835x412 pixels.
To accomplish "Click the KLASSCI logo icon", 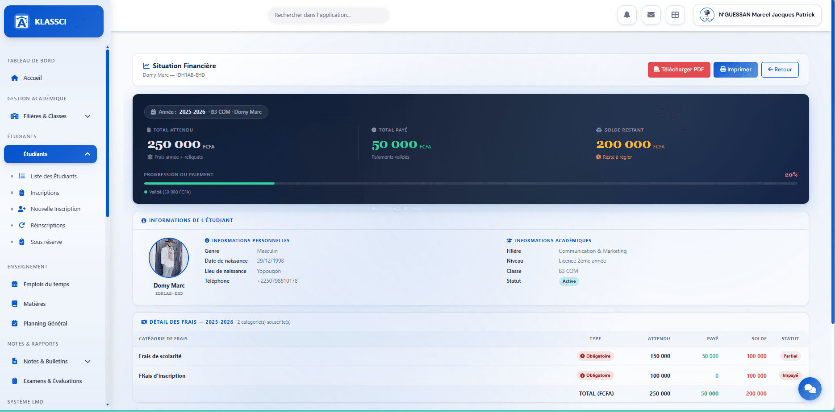I will [21, 21].
